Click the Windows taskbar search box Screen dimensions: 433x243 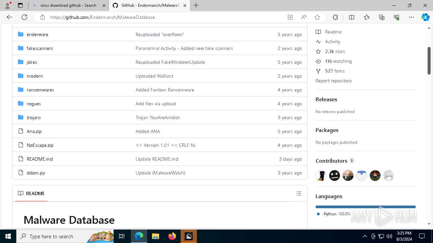pos(65,236)
